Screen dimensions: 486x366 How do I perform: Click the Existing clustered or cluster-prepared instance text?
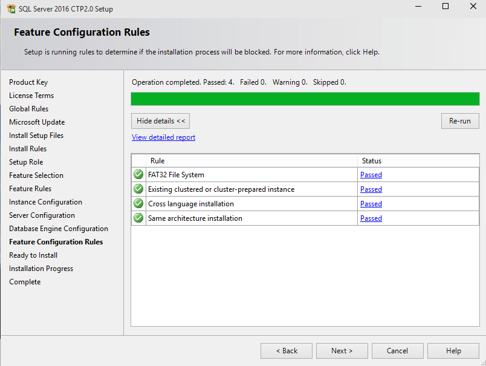[x=221, y=189]
